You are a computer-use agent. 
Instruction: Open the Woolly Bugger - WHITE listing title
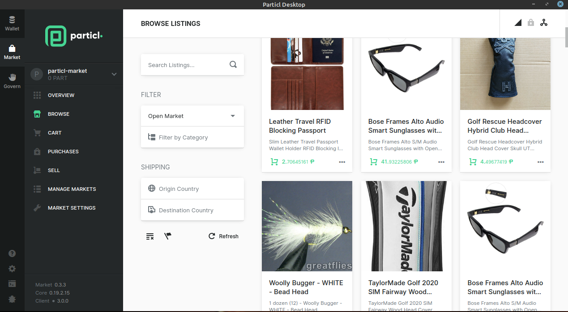pyautogui.click(x=306, y=287)
